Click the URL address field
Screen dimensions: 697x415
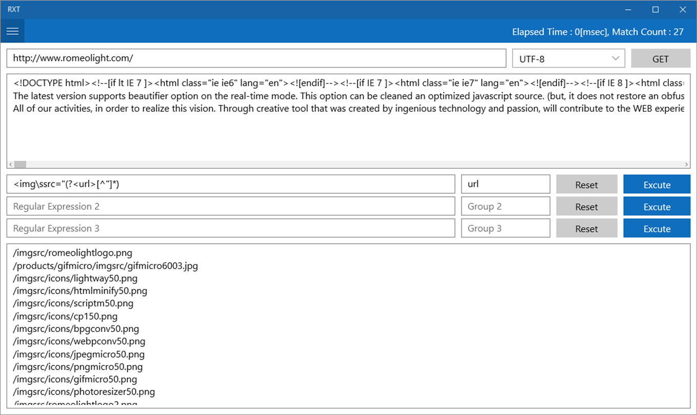click(x=256, y=58)
